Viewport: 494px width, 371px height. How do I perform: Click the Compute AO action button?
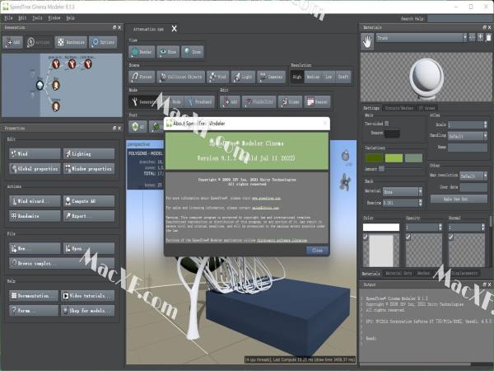coord(89,200)
